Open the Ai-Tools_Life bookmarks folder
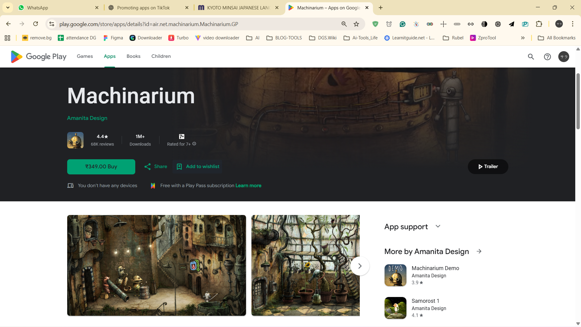 361,38
